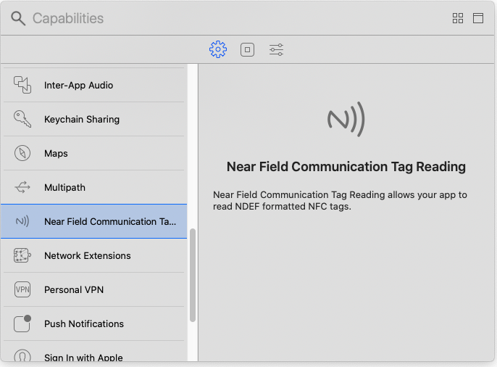497x367 pixels.
Task: Click the Keychain Sharing key icon
Action: pos(22,119)
